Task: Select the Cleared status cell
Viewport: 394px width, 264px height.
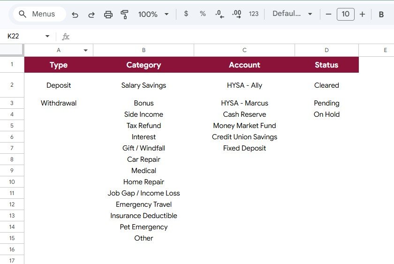Action: (326, 85)
